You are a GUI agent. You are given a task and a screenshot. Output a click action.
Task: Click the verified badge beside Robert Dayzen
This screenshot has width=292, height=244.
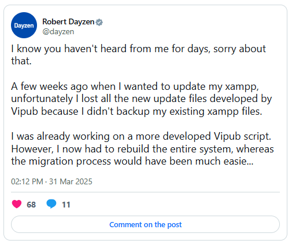(99, 22)
